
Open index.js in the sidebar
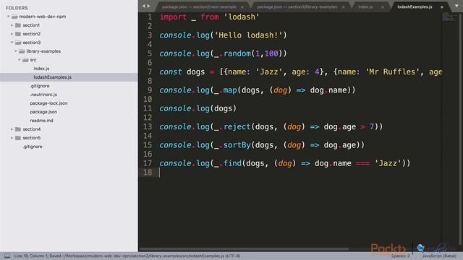click(x=41, y=69)
